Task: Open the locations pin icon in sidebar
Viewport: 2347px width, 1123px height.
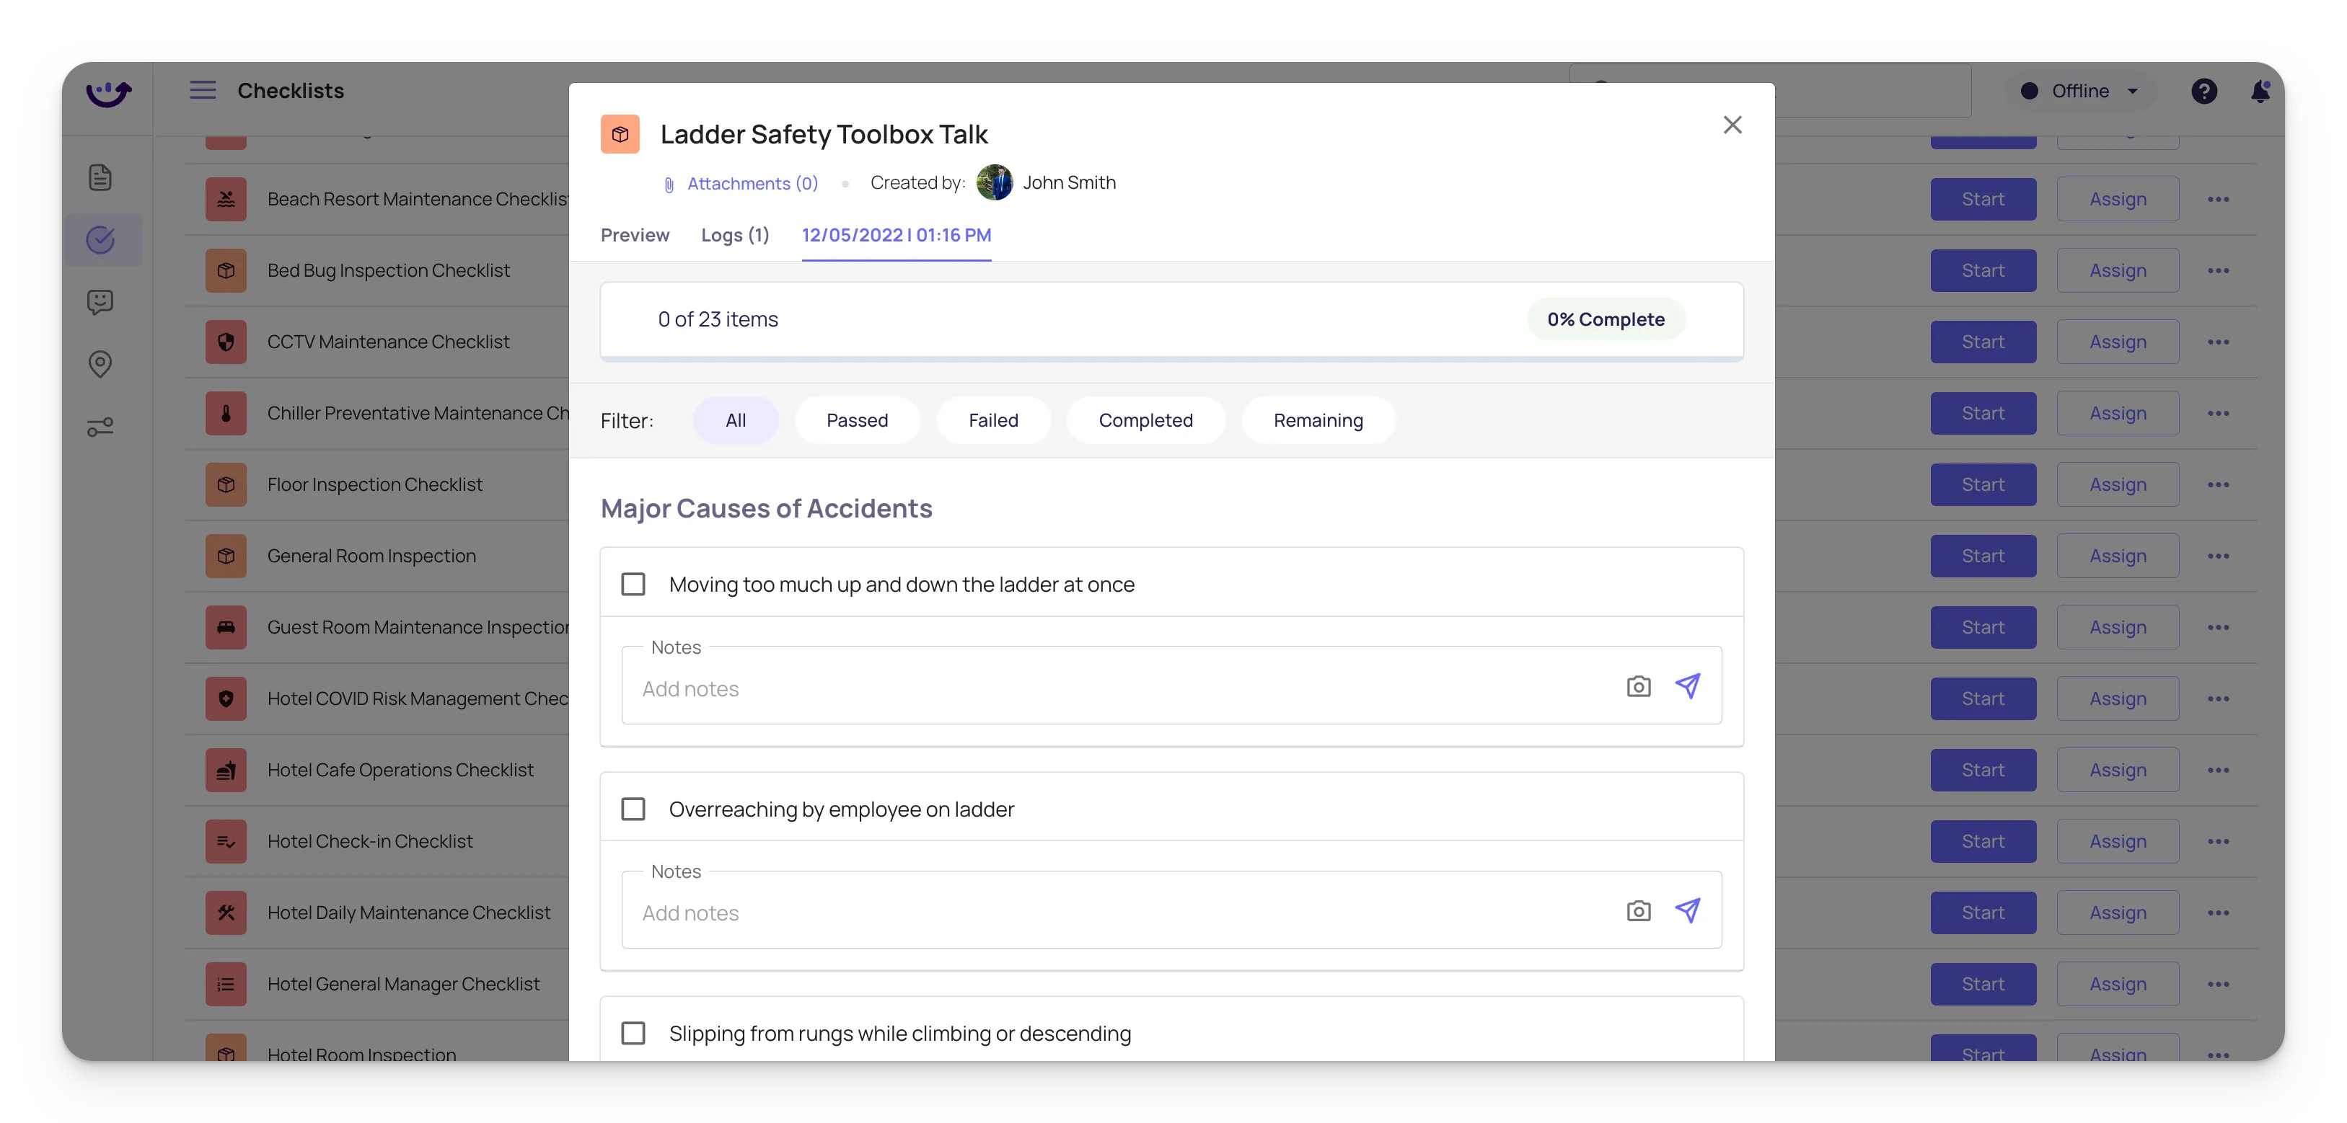Action: coord(100,364)
